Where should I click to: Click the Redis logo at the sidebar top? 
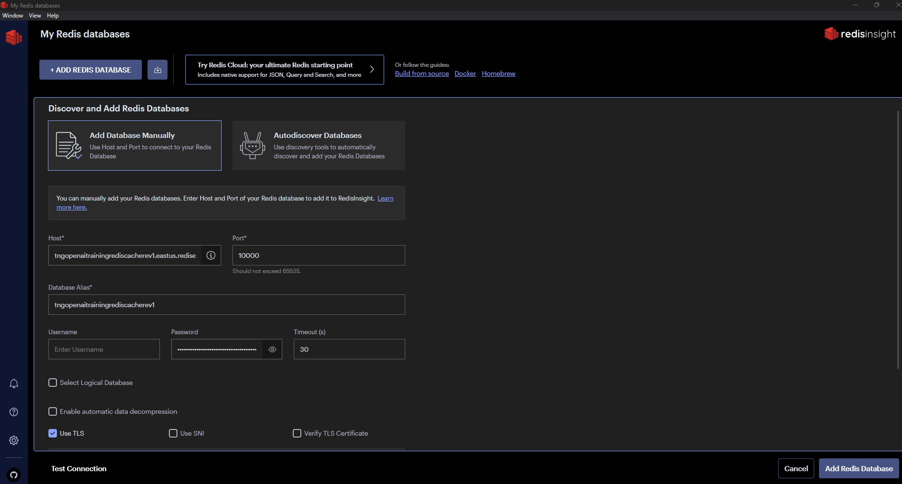(13, 37)
